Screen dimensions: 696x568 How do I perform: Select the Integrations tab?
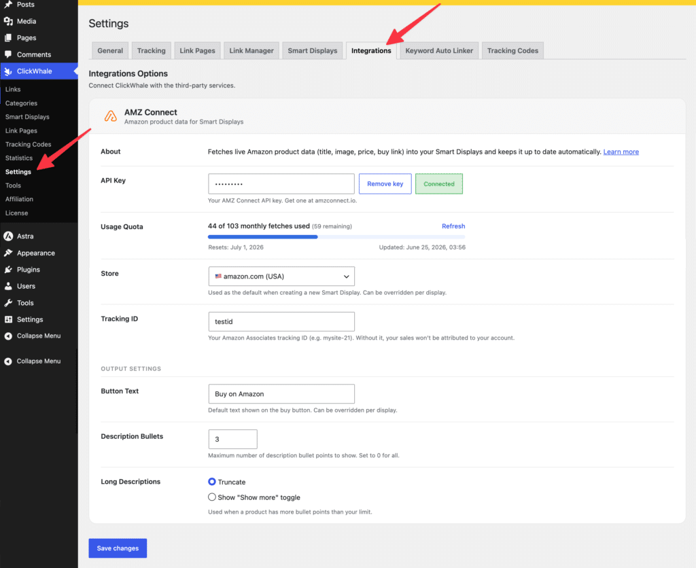pos(371,50)
